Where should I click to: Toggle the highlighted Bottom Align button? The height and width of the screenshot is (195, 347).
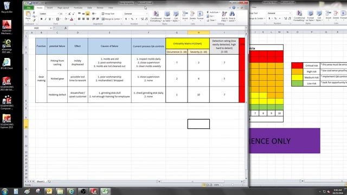[x=88, y=14]
